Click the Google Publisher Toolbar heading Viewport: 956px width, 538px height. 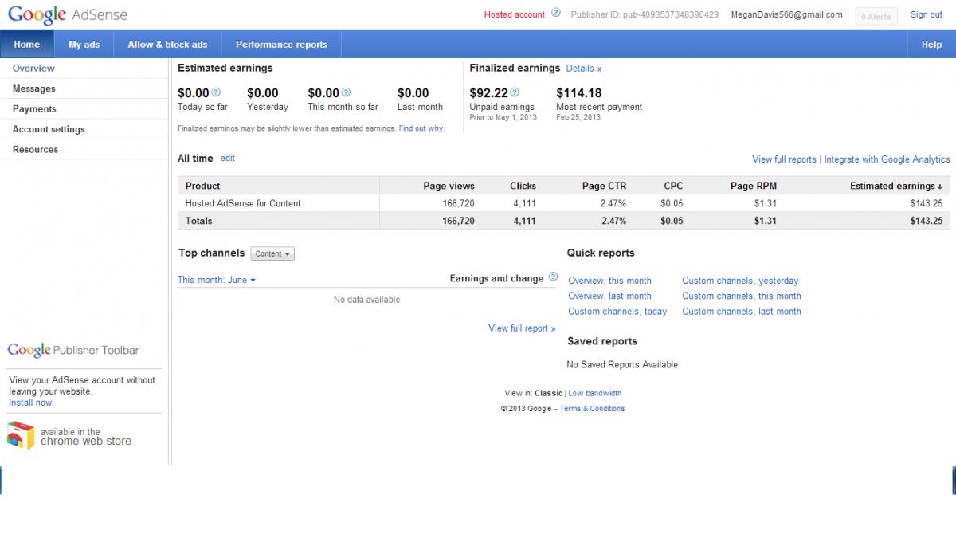tap(73, 350)
